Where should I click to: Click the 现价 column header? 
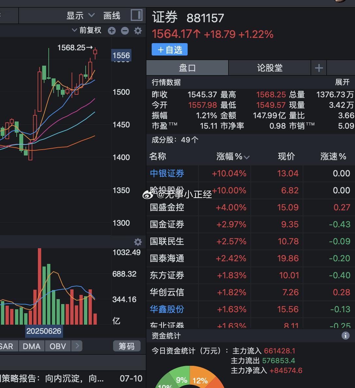point(286,156)
